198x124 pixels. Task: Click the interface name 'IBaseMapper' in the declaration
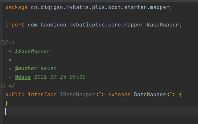(77, 95)
